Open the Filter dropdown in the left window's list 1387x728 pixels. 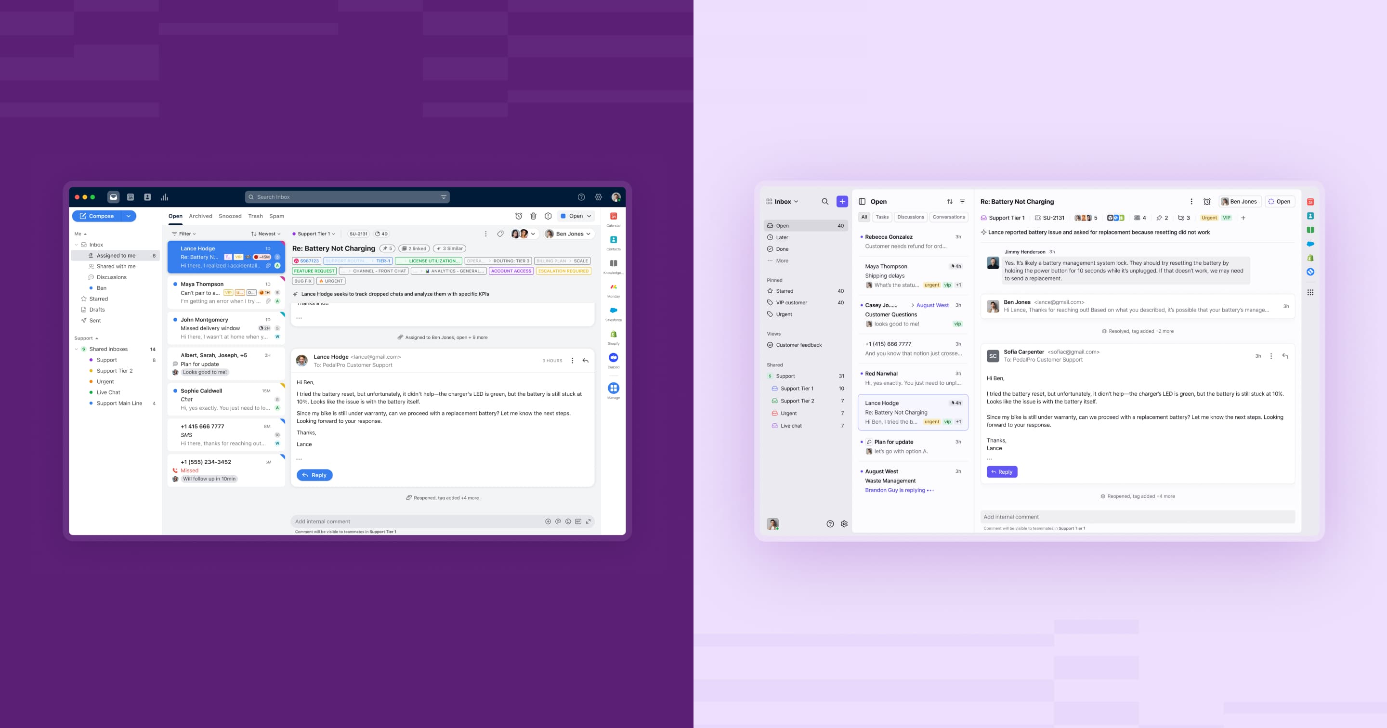(183, 234)
